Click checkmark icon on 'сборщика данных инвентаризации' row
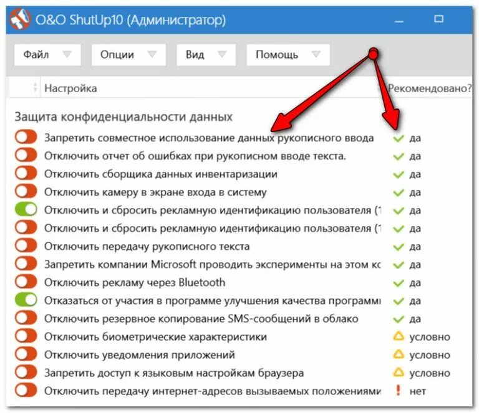Image resolution: width=479 pixels, height=413 pixels. coord(399,175)
